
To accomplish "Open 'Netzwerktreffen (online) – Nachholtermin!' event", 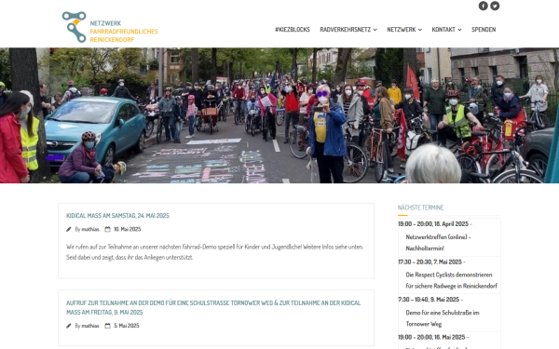I will tap(438, 243).
